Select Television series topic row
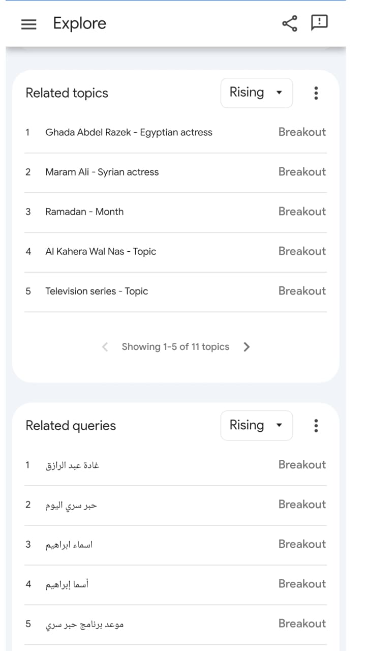Screen dimensions: 366x651 (x=97, y=291)
